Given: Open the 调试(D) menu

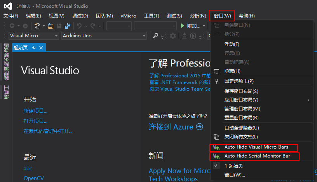Looking at the screenshot, I should point(80,16).
